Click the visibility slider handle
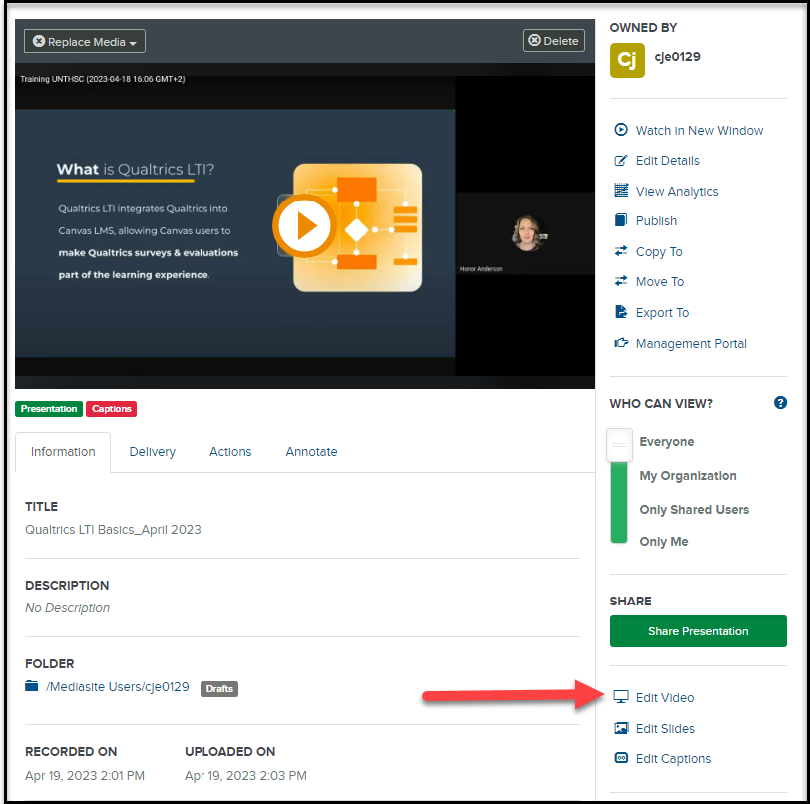 tap(619, 444)
